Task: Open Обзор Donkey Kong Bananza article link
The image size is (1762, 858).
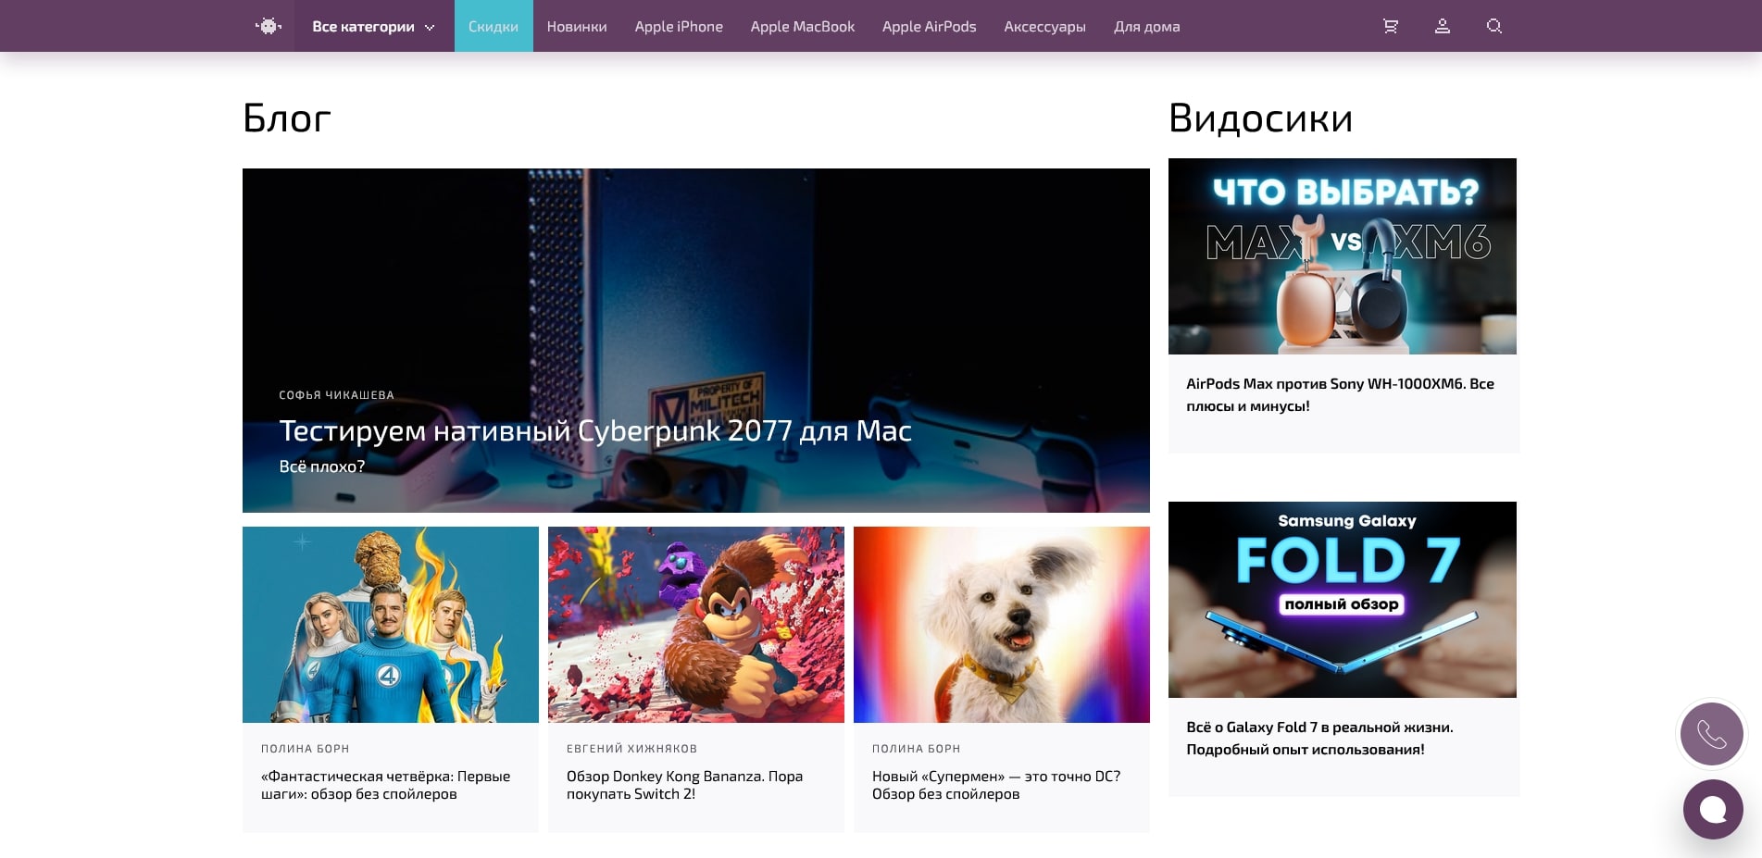Action: click(685, 785)
